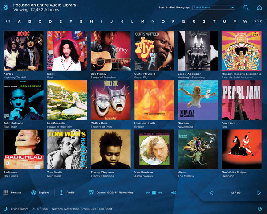This screenshot has height=214, width=267.
Task: Click the bottom-right e logo icon
Action: (x=259, y=209)
